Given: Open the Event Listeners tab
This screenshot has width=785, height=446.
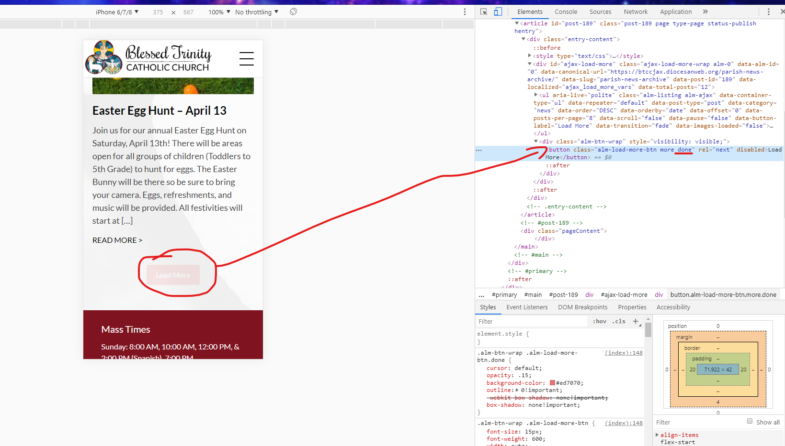Looking at the screenshot, I should [x=527, y=307].
